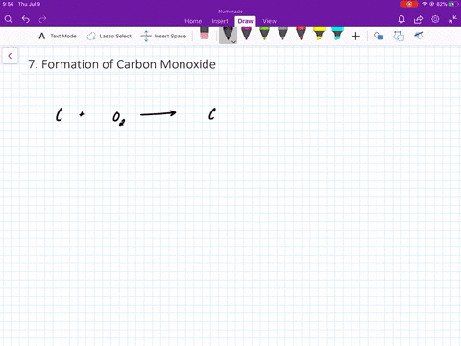Pick the magenta pen
The width and height of the screenshot is (461, 346).
tap(246, 34)
